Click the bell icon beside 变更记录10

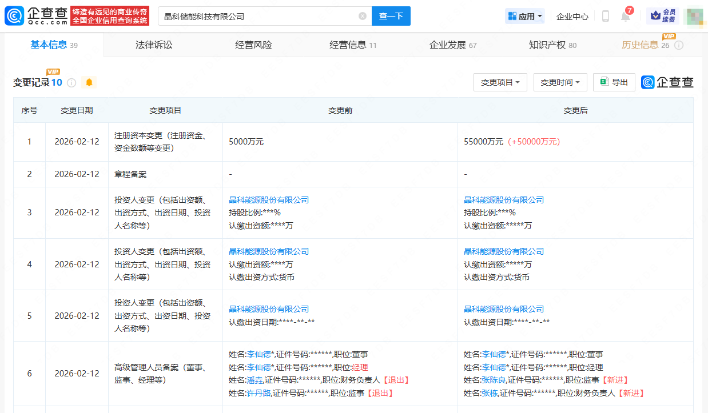[x=89, y=83]
